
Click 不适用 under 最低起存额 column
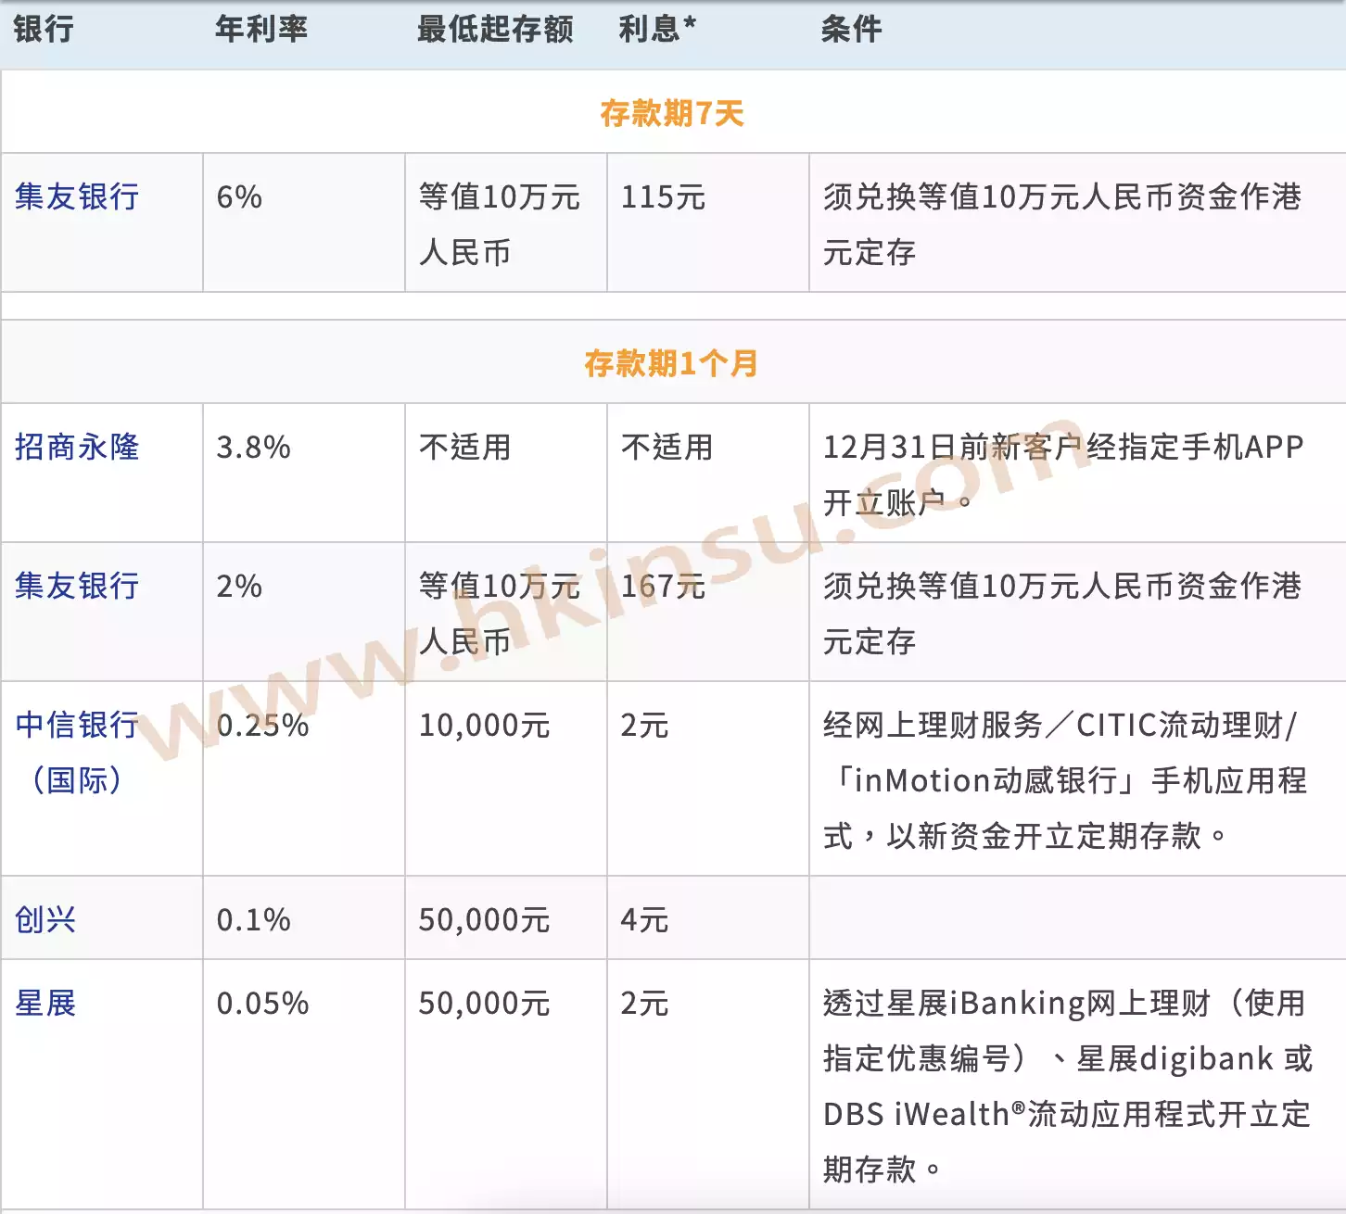click(x=464, y=447)
